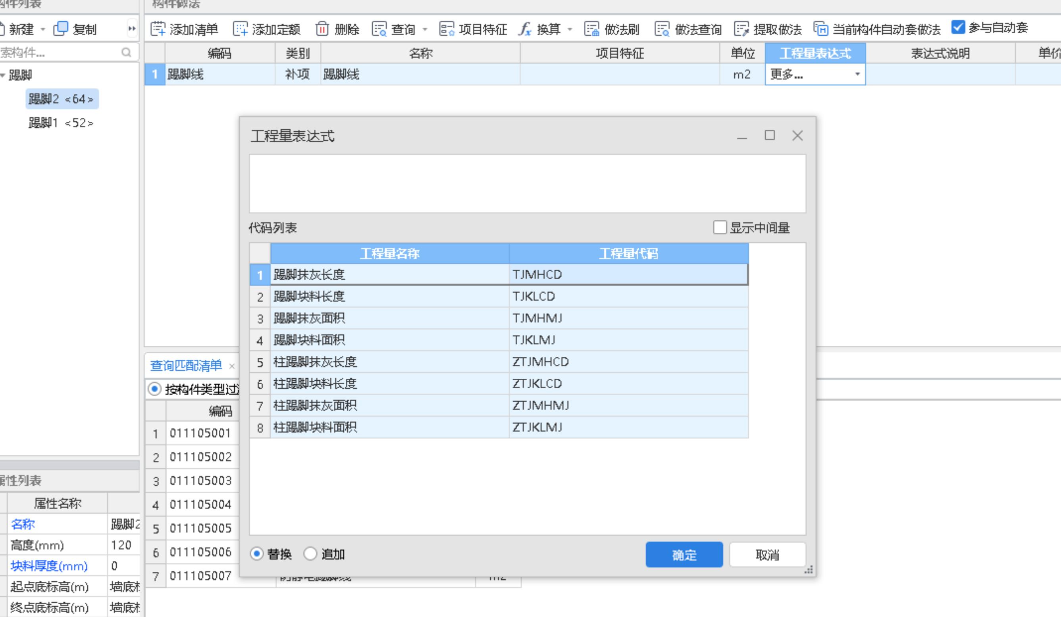Click the 删除 trash icon
The height and width of the screenshot is (617, 1061).
[322, 29]
